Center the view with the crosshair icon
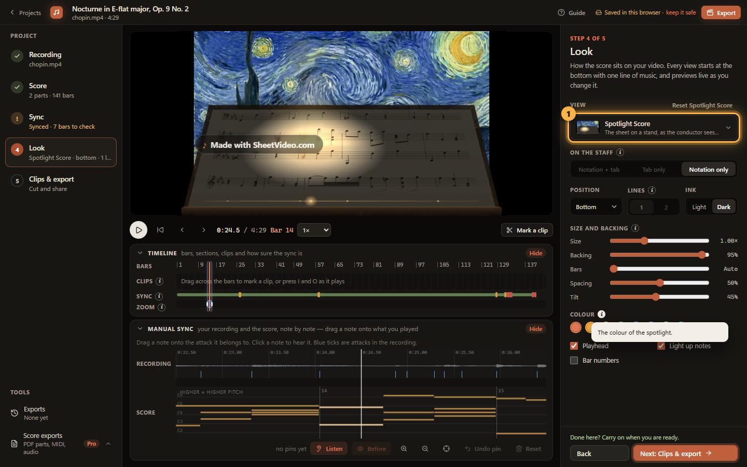This screenshot has height=467, width=747. coord(446,449)
